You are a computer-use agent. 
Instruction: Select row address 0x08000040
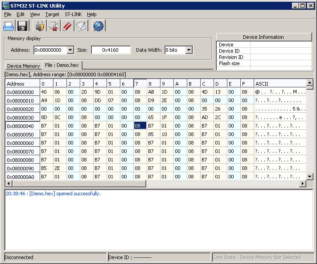point(22,126)
